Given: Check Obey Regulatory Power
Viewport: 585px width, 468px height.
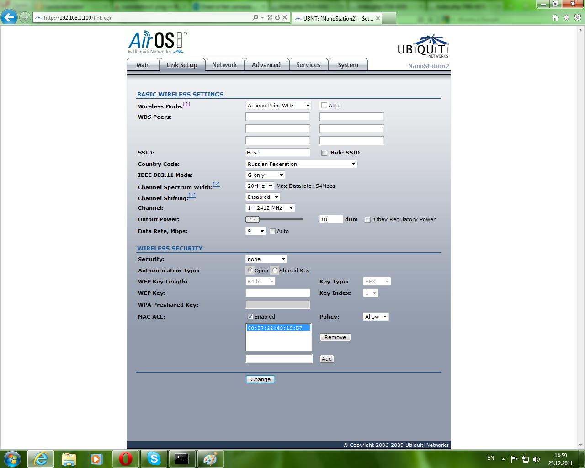Looking at the screenshot, I should pos(367,219).
